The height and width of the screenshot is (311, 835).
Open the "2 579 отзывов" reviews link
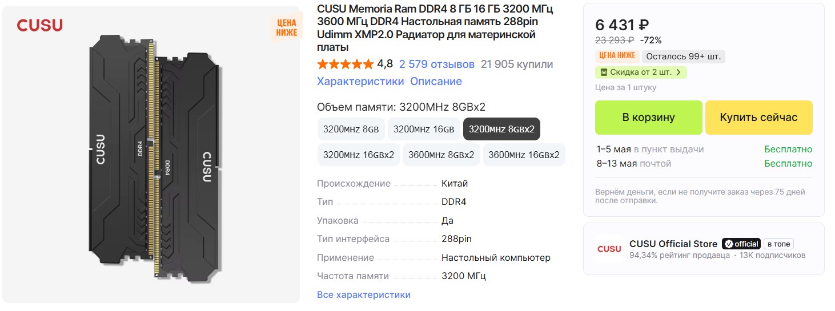[x=436, y=64]
